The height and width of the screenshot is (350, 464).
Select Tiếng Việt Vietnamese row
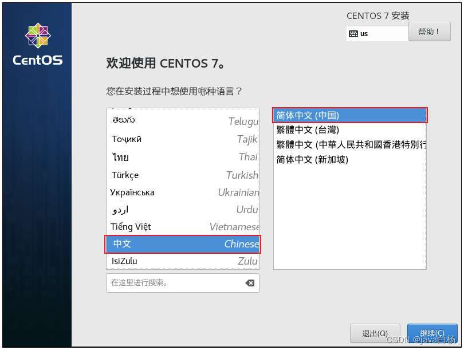point(183,227)
